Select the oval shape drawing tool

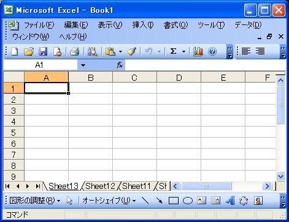coord(188,201)
